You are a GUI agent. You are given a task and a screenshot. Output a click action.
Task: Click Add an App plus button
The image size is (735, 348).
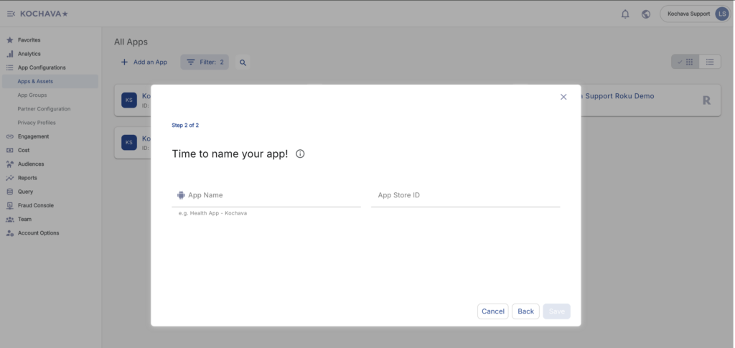144,62
